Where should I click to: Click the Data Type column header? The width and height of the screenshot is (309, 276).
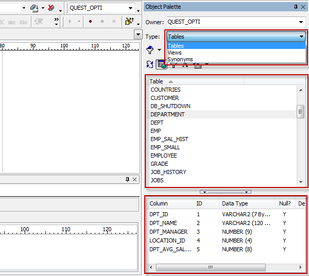pos(235,203)
